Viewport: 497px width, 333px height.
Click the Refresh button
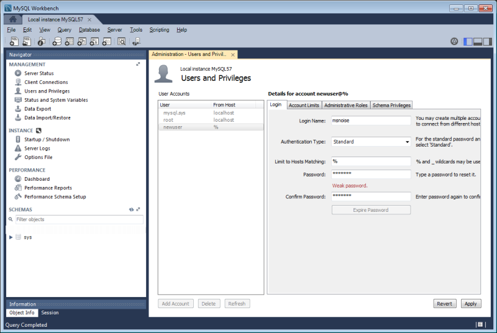(237, 304)
